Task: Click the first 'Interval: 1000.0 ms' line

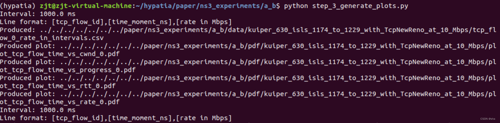Action: 38,14
